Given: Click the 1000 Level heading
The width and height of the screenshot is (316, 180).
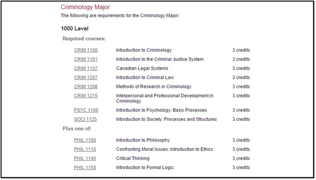Looking at the screenshot, I should pos(75,29).
